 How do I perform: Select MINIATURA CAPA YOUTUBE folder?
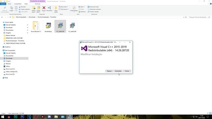click(x=14, y=38)
